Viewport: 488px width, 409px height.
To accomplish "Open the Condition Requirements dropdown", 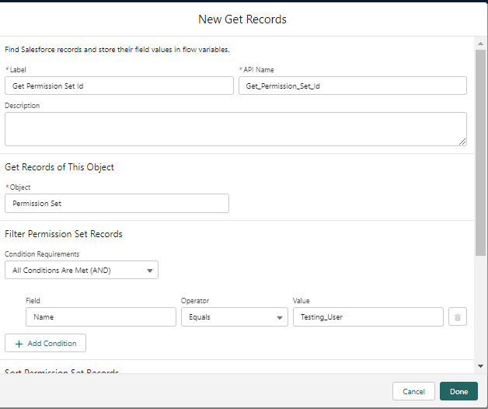I will [81, 270].
